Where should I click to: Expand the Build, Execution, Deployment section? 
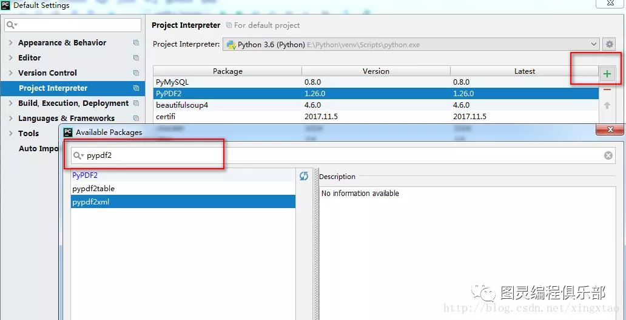10,103
